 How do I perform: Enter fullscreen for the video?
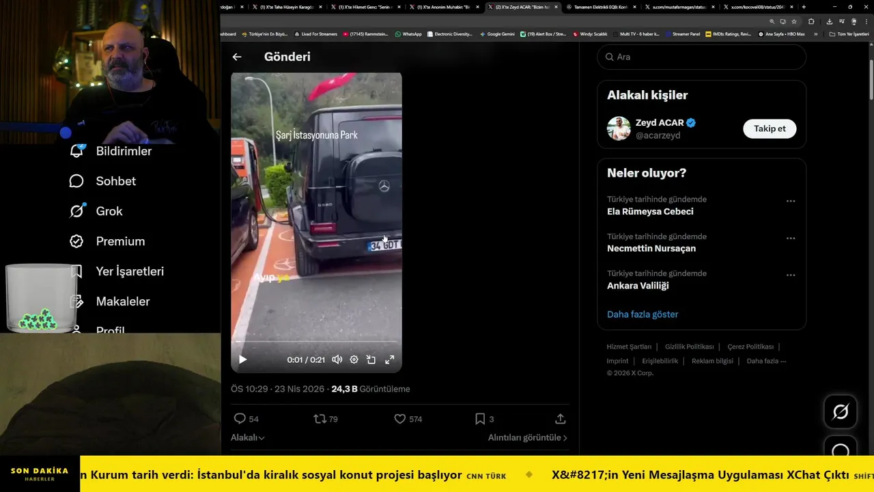click(x=390, y=359)
